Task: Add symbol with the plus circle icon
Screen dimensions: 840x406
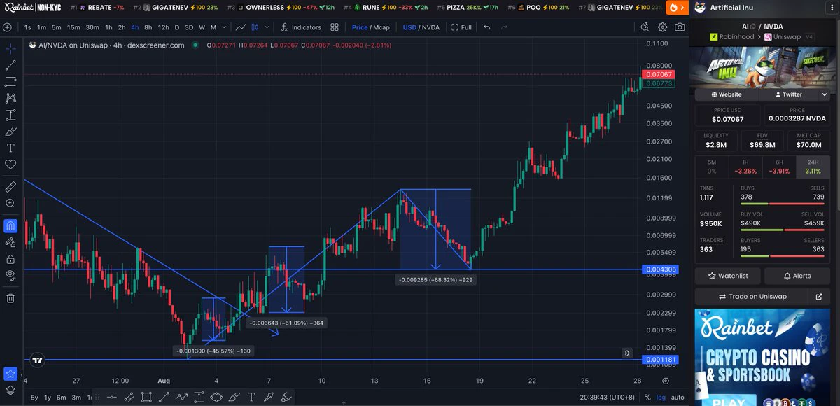Action: [x=7, y=27]
